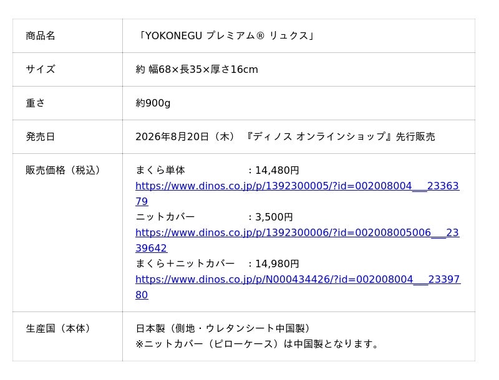Click the まくら単体 14,480円 price line
499x380 pixels.
[217, 170]
